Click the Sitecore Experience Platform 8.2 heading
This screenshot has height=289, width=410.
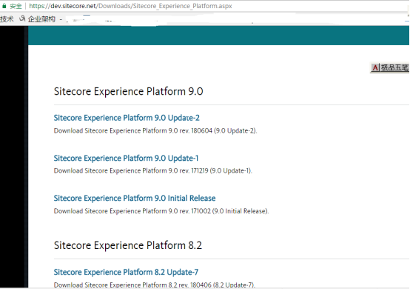pyautogui.click(x=128, y=245)
